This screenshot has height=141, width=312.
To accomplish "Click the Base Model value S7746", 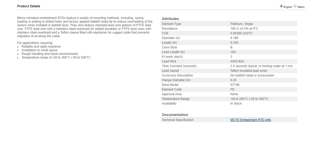I will tap(235, 85).
